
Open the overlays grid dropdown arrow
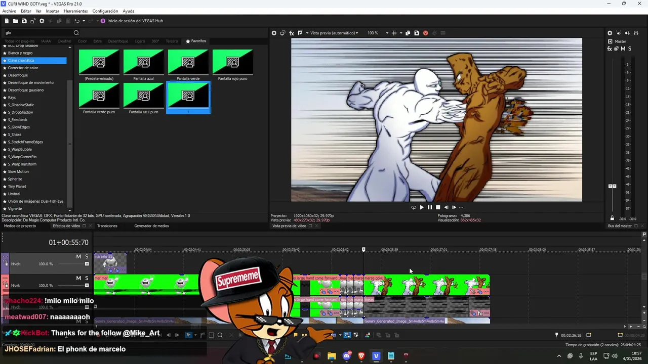pyautogui.click(x=400, y=33)
